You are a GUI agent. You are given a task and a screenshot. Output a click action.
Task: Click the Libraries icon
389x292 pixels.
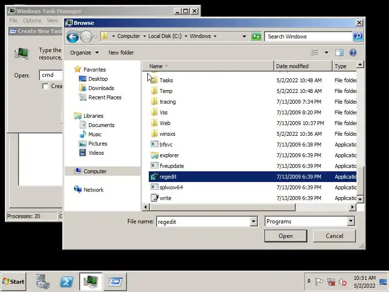[x=78, y=116]
